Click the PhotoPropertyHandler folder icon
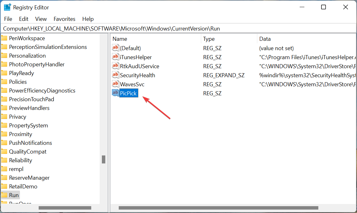Image resolution: width=357 pixels, height=213 pixels. (x=4, y=64)
